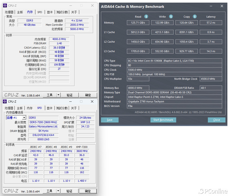Click the info icon next to Write
Viewport: 230px width, 196px height.
coord(171,17)
